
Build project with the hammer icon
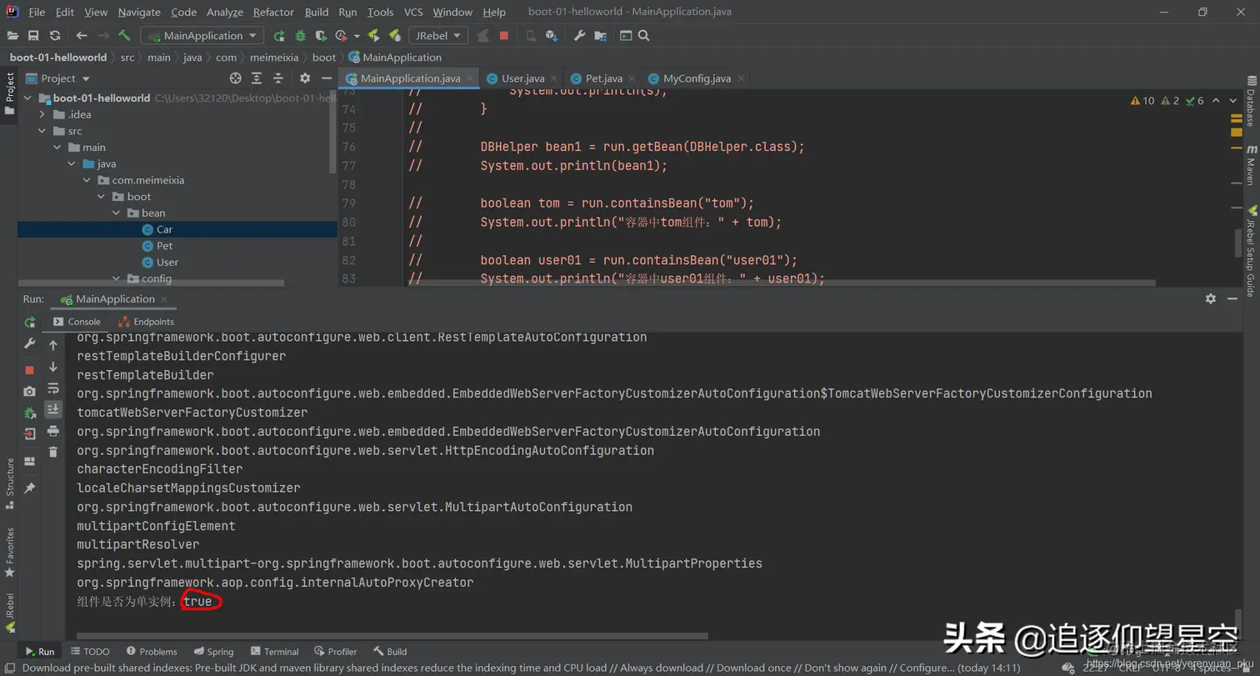pos(124,36)
